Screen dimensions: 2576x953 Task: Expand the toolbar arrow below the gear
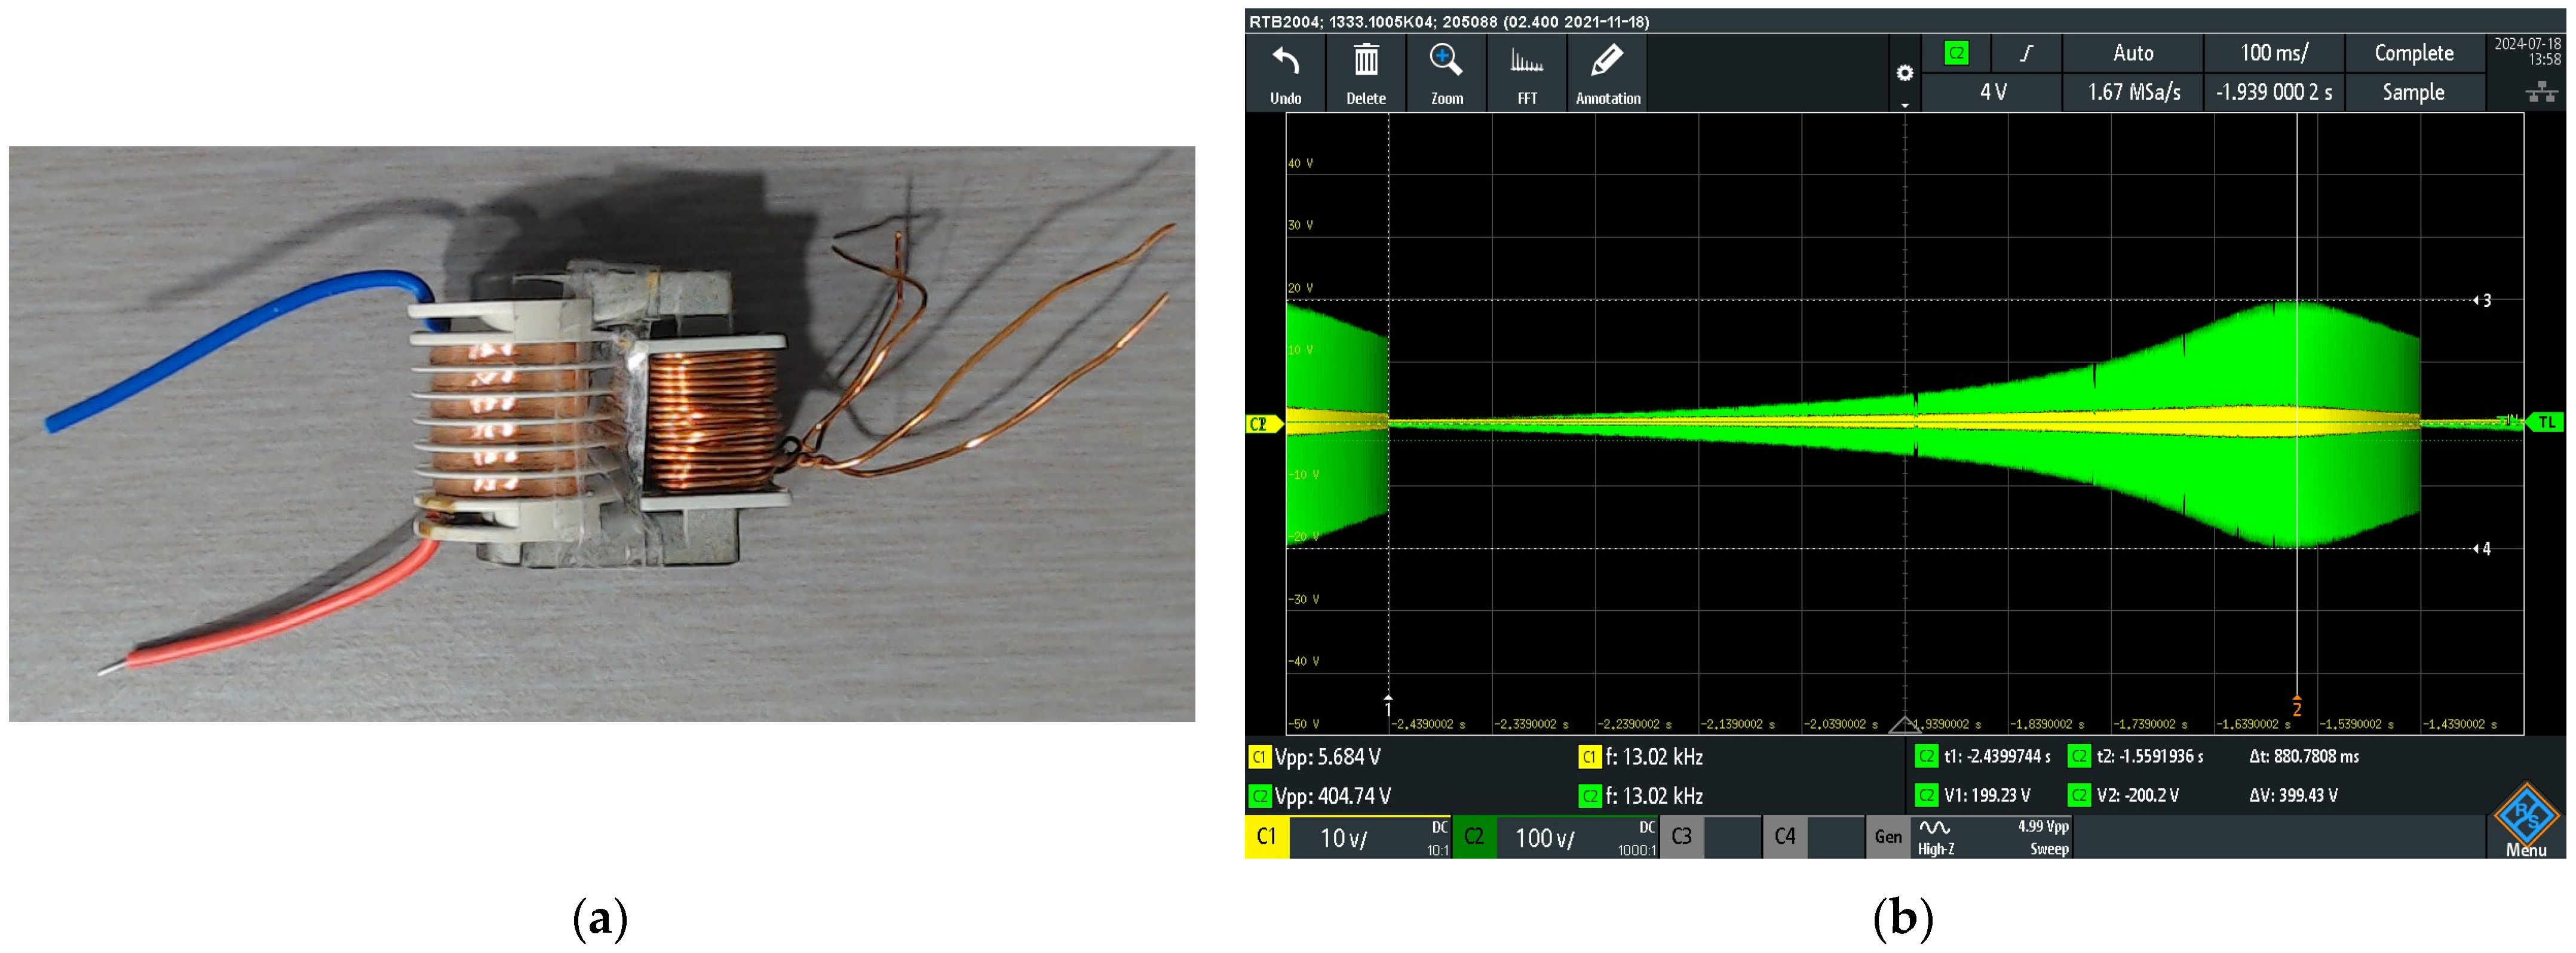tap(1904, 104)
